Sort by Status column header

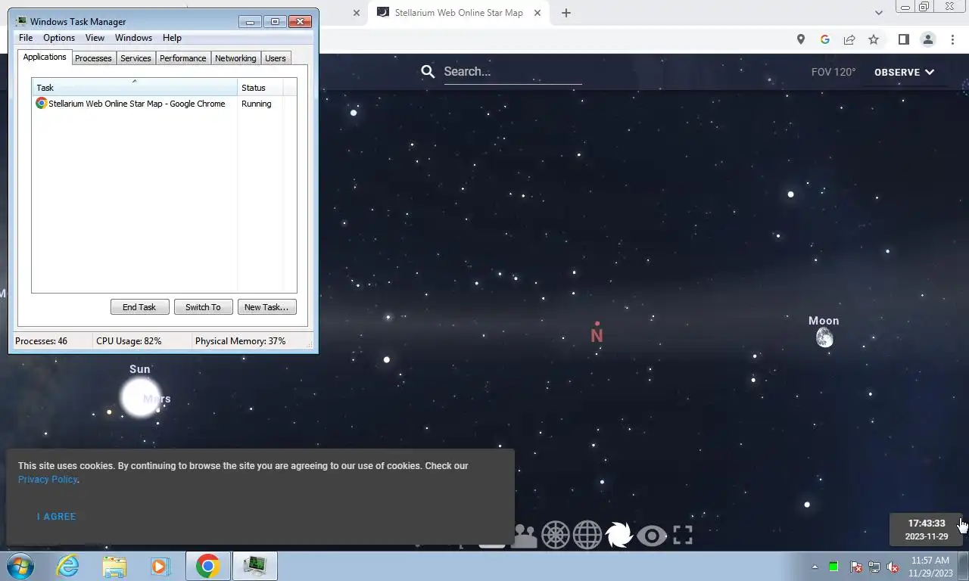tap(260, 87)
